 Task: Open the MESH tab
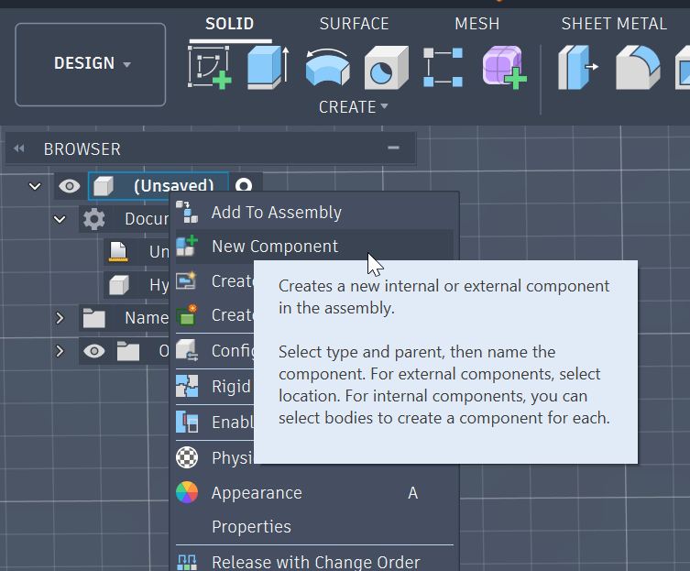click(x=477, y=24)
